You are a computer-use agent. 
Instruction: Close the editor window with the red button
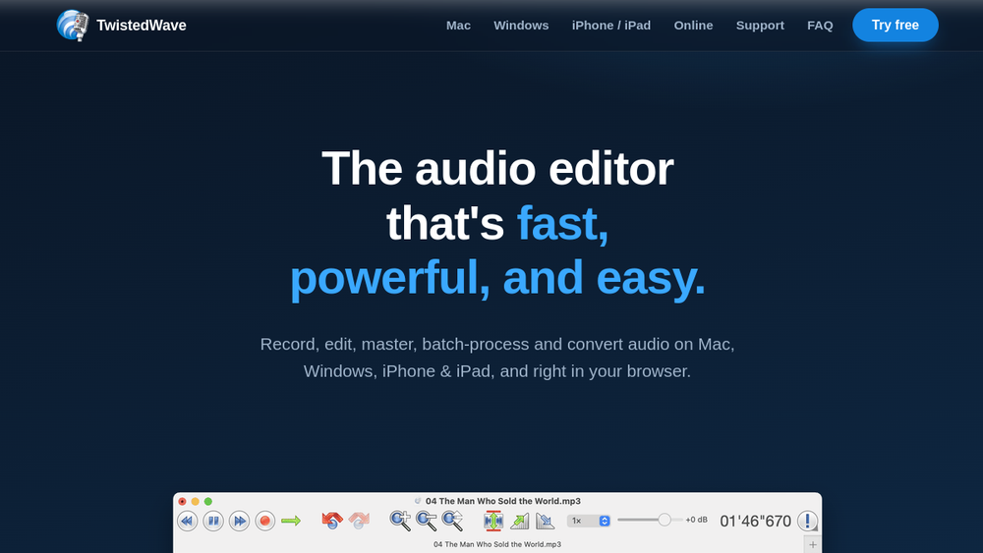183,501
